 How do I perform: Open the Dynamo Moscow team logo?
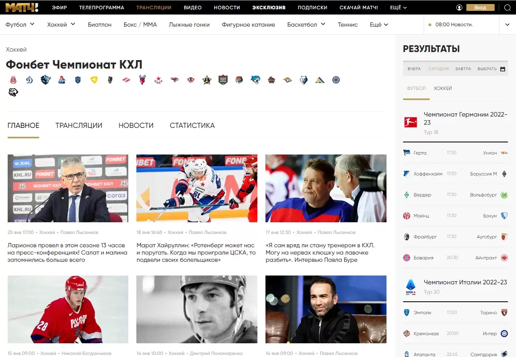tap(29, 80)
